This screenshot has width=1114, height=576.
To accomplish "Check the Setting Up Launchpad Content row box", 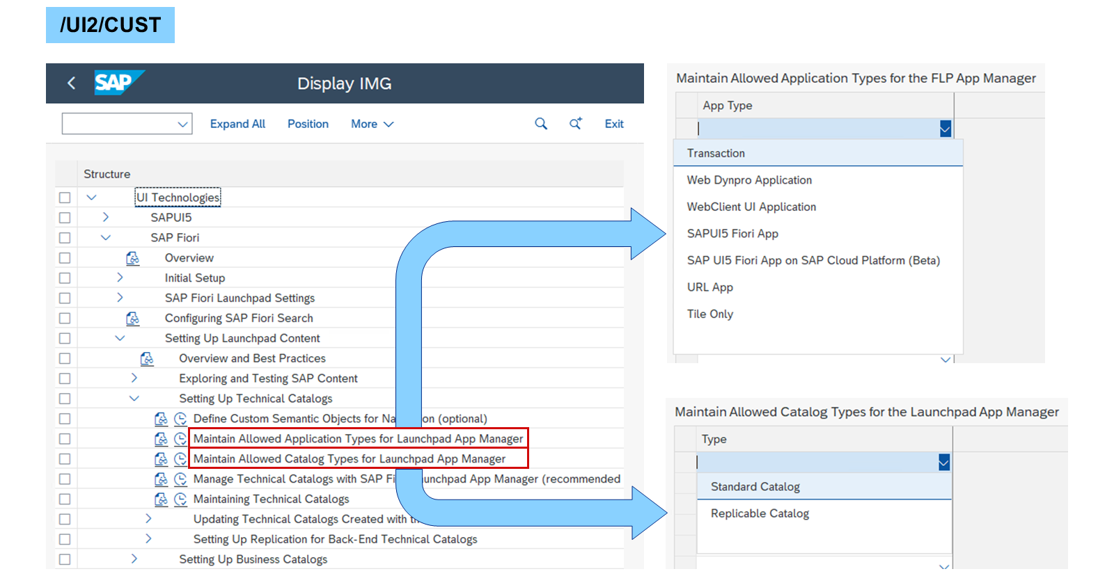I will (x=65, y=339).
